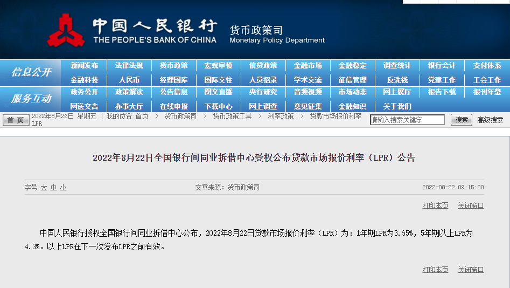Visit 党建工作 page
The height and width of the screenshot is (288, 510).
[442, 80]
